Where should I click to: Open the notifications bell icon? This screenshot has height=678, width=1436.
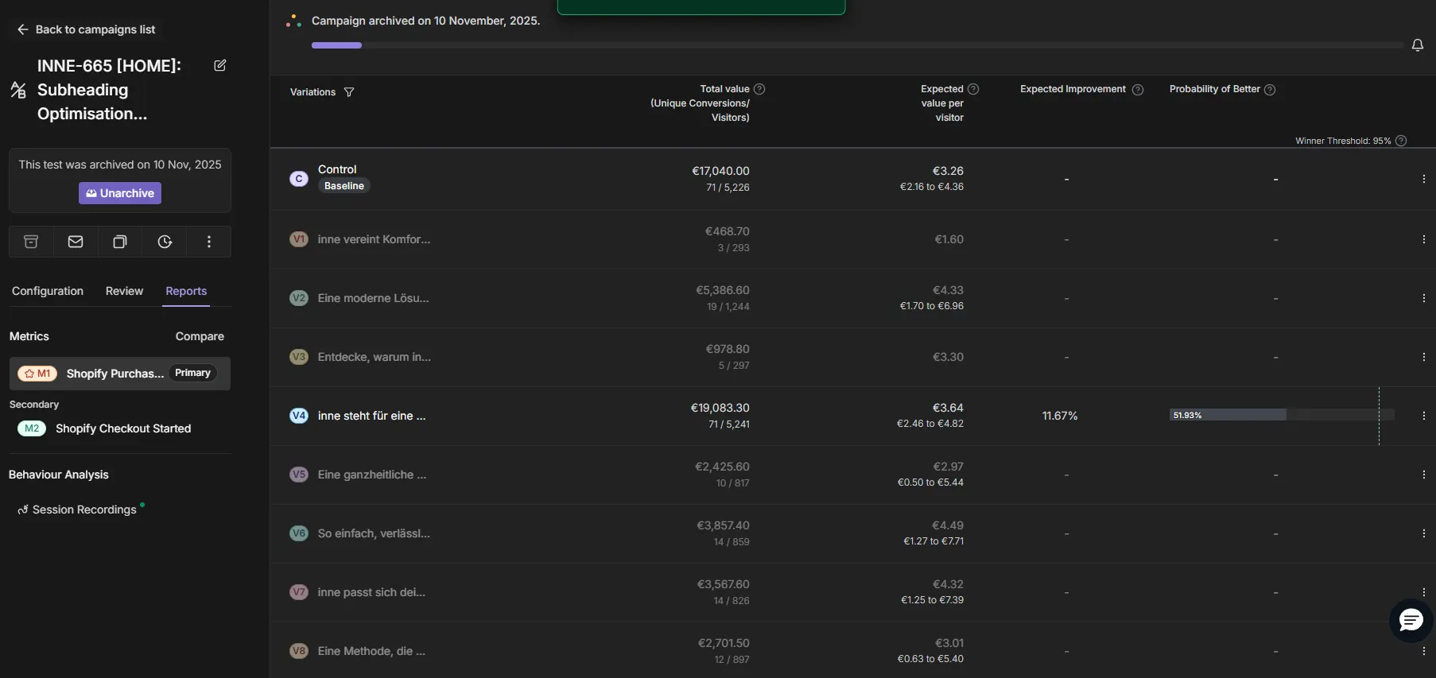pos(1417,45)
